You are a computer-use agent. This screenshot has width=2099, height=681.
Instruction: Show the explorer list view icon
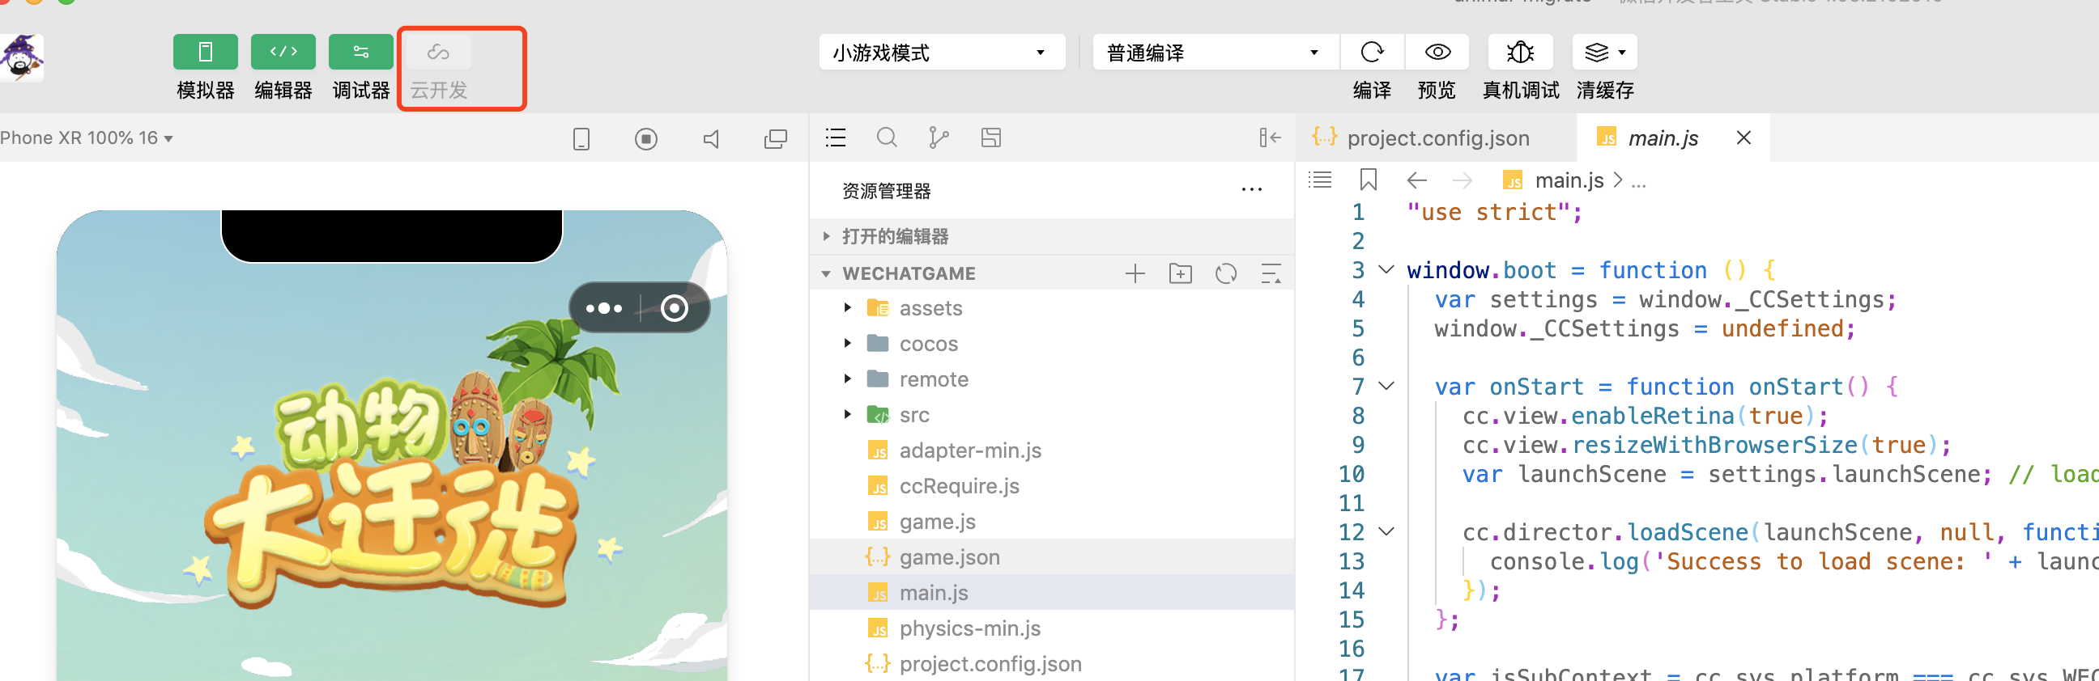(x=835, y=137)
